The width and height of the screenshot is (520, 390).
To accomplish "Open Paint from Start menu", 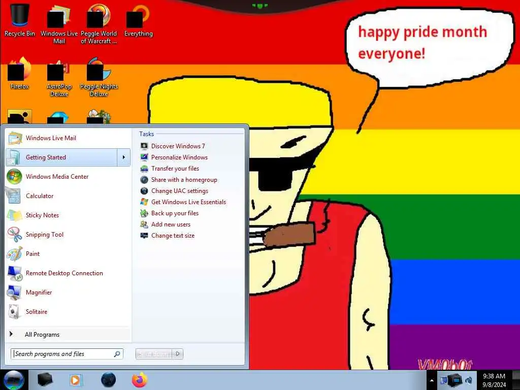I will pyautogui.click(x=68, y=254).
